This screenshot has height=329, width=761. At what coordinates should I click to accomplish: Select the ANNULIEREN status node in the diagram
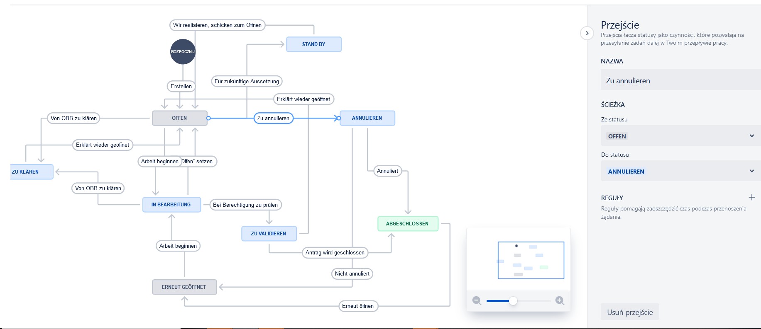coord(367,118)
